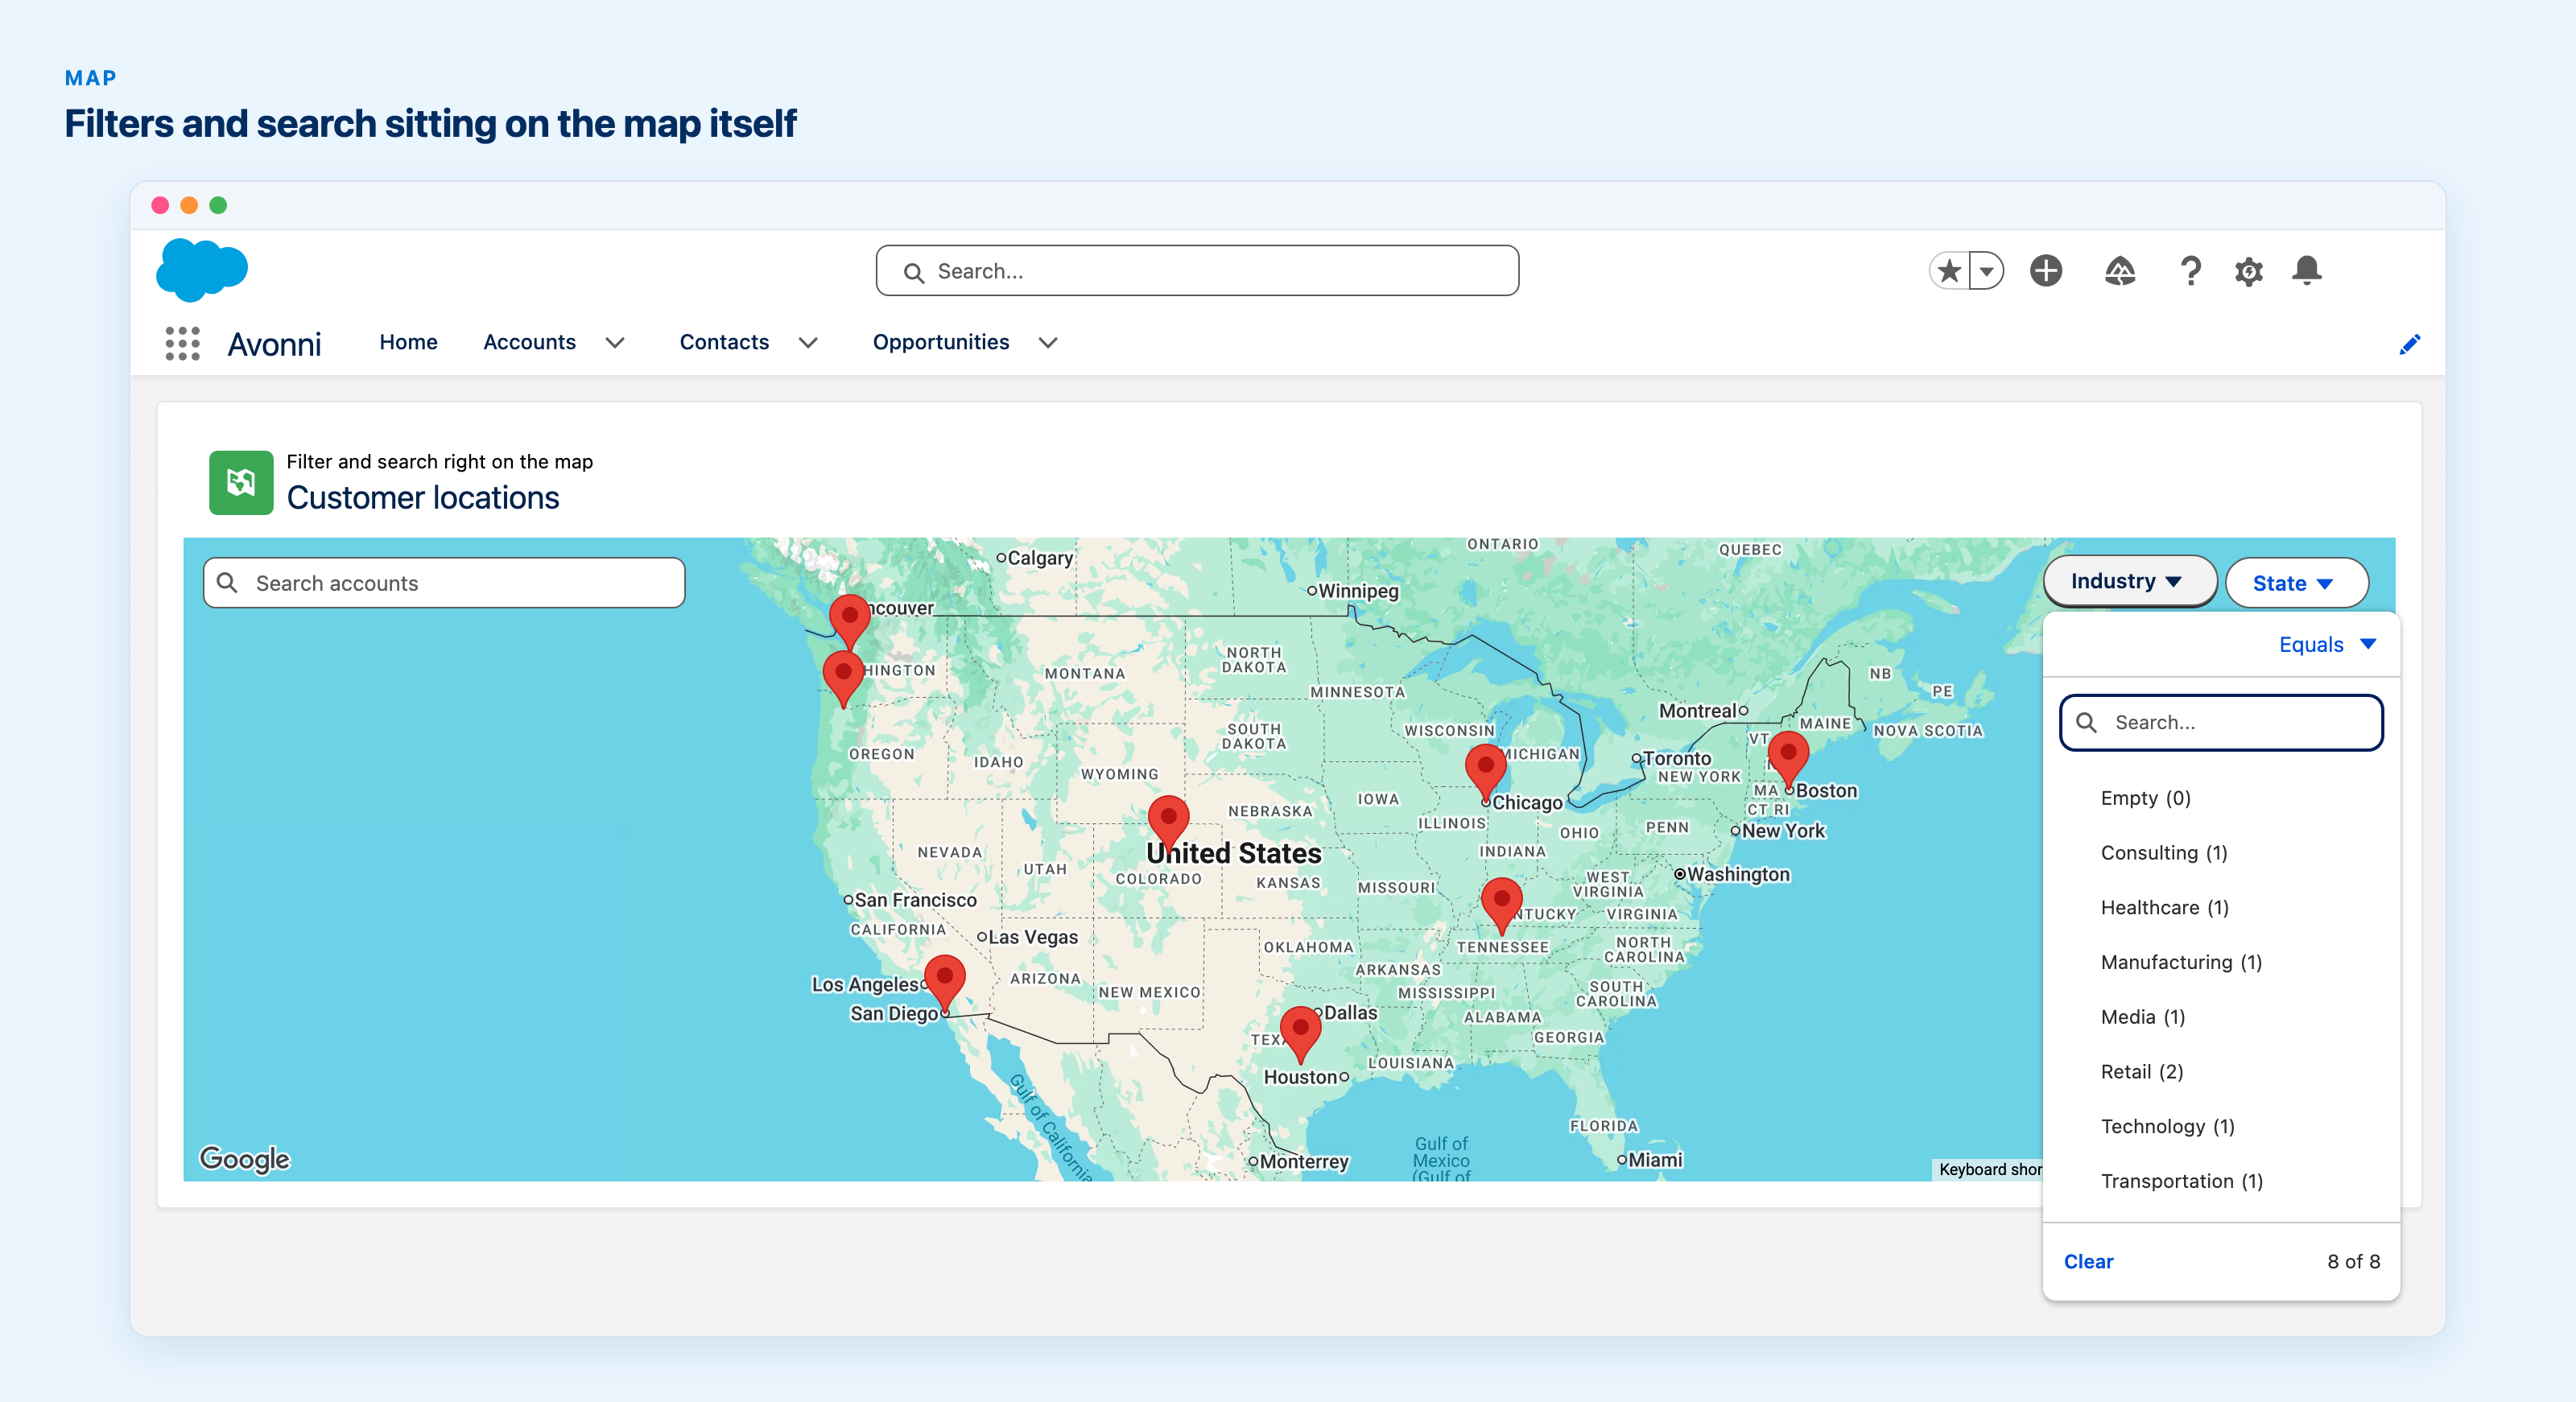Open the Trailhead guidance icon

pos(2119,270)
